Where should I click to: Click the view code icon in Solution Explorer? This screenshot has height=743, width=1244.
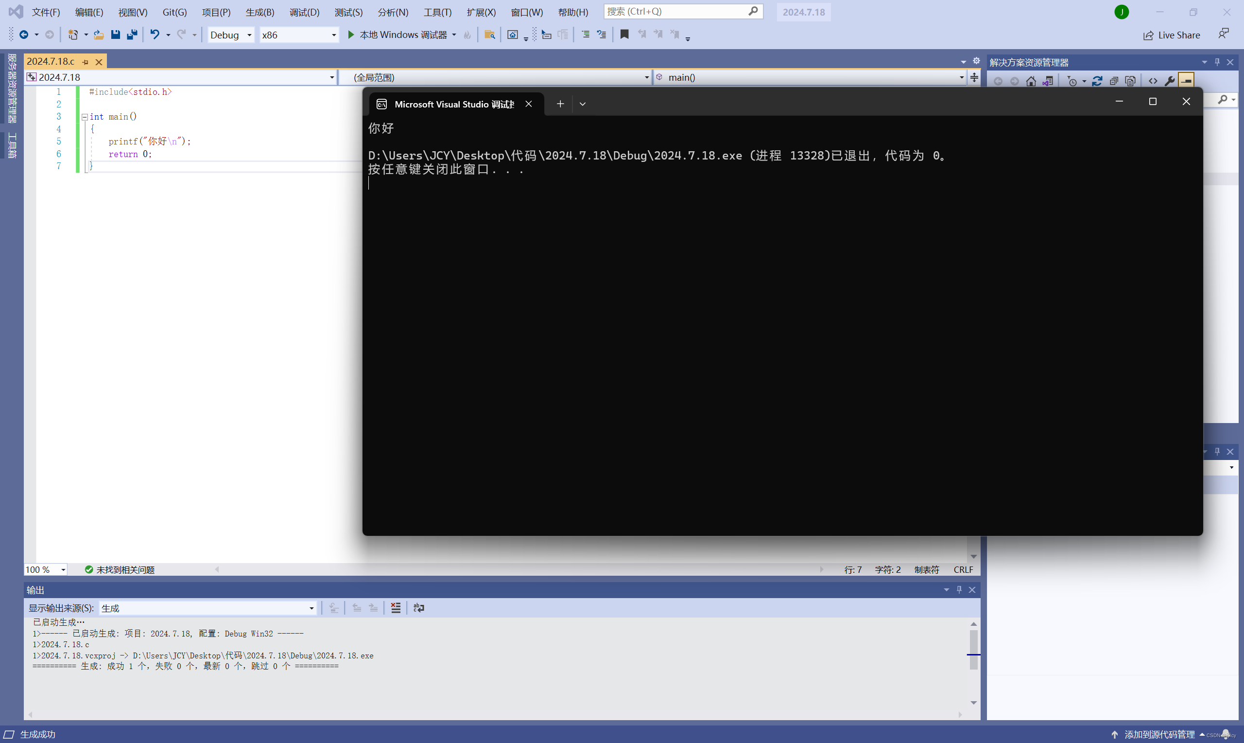tap(1153, 81)
